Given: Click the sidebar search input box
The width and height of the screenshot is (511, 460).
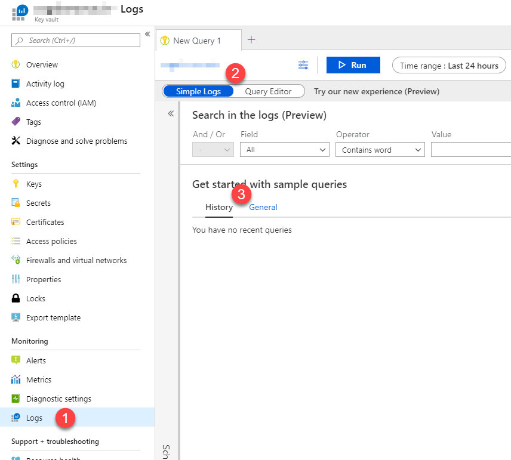Looking at the screenshot, I should [76, 41].
